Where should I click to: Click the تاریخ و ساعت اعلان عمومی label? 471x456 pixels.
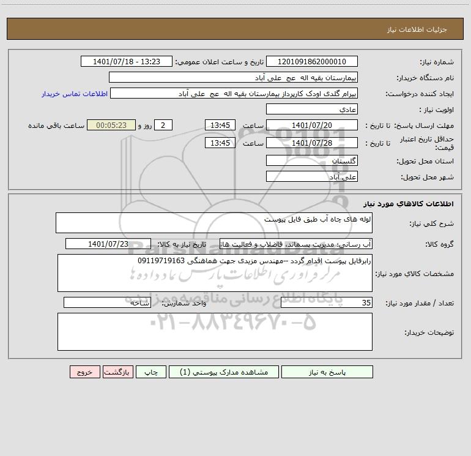220,62
